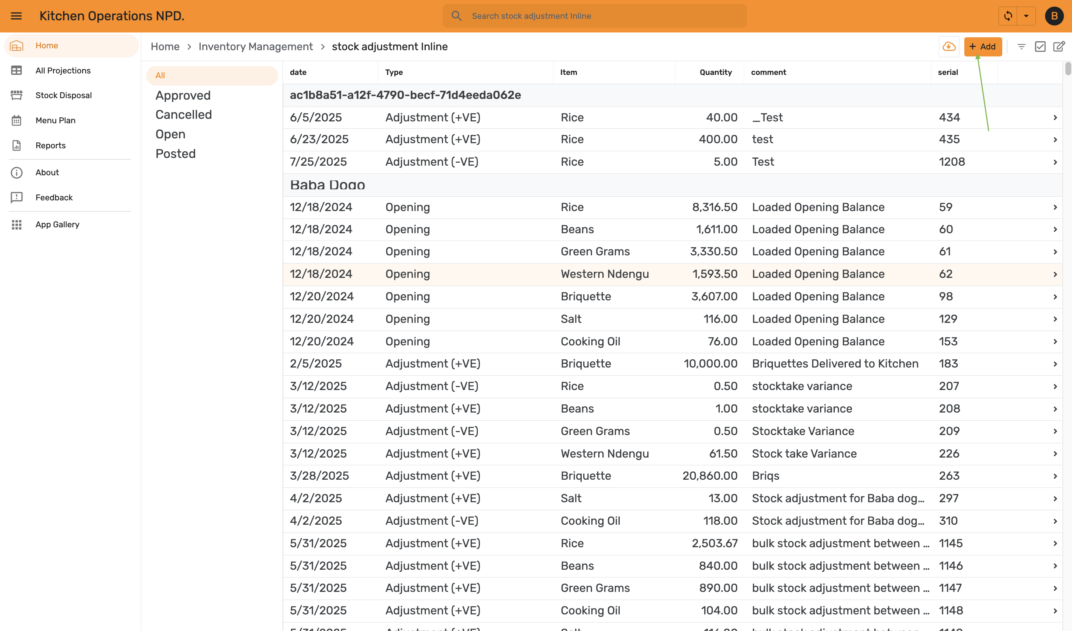Open the hamburger navigation menu
The width and height of the screenshot is (1072, 631).
16,16
